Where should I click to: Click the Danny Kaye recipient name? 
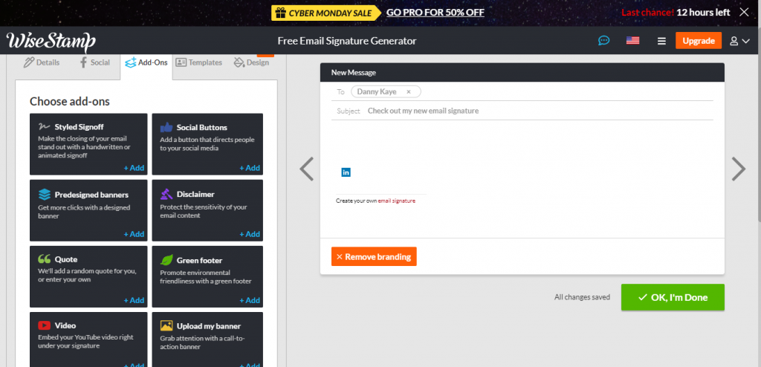coord(377,91)
